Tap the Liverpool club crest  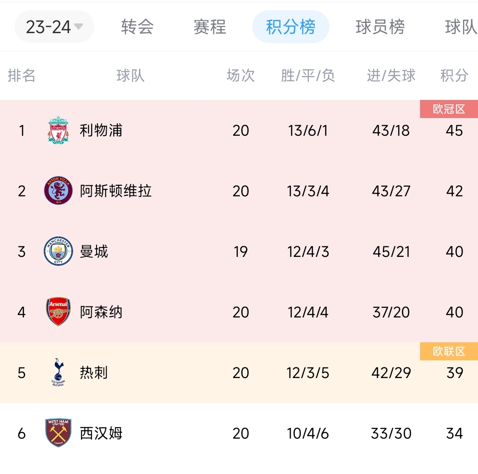(x=58, y=130)
